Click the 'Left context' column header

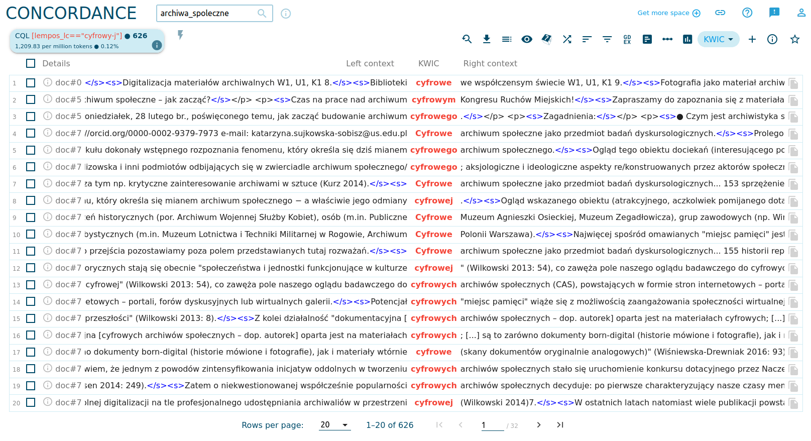(x=370, y=64)
